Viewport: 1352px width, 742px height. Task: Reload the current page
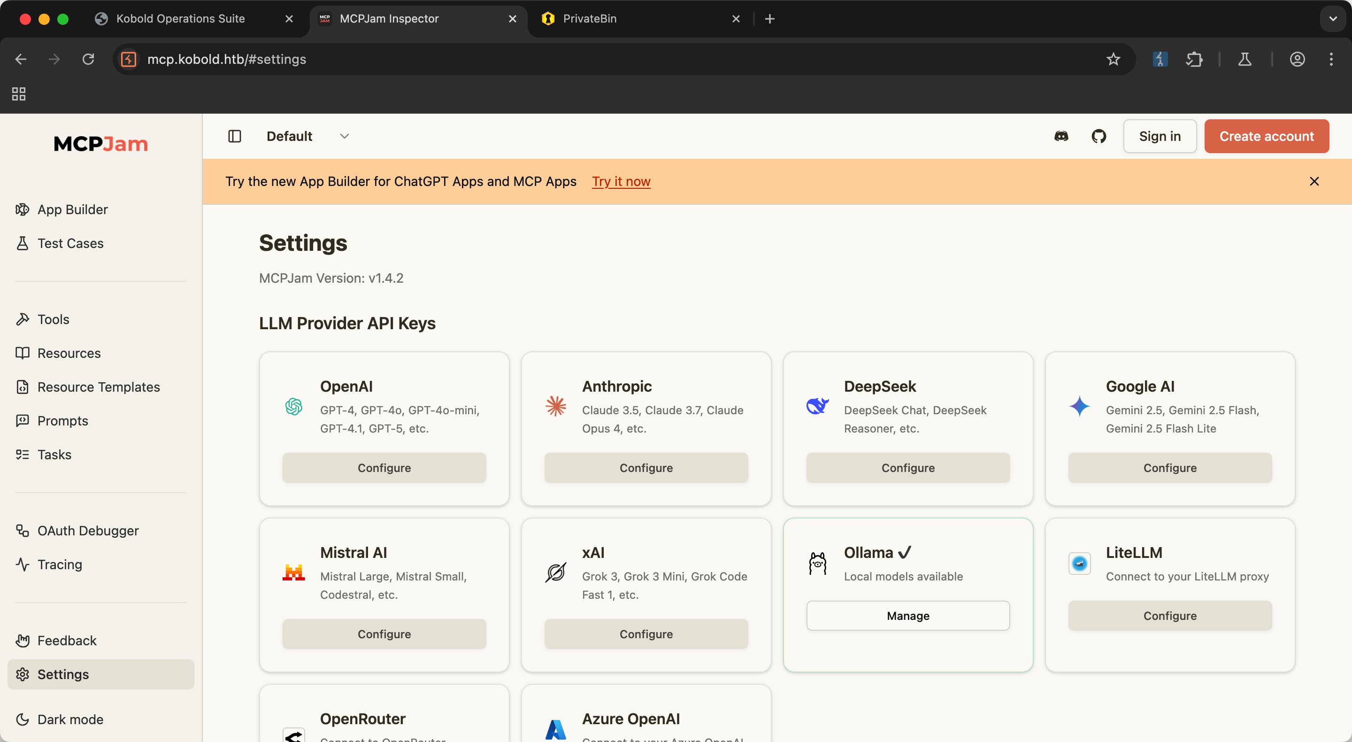tap(88, 59)
